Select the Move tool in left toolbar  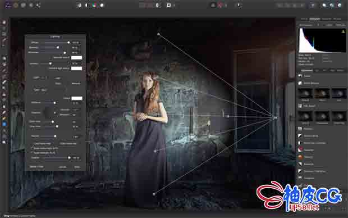[4, 22]
